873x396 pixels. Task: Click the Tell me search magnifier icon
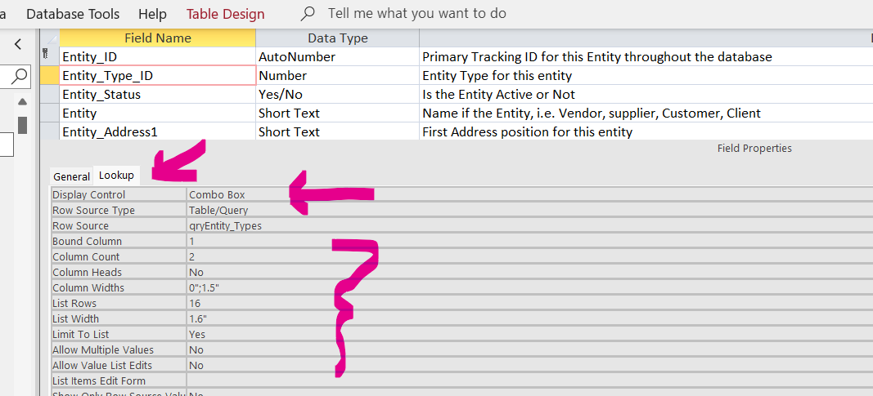click(308, 14)
